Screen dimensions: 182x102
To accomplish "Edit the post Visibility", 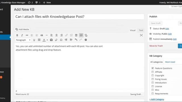I will [x=170, y=34].
